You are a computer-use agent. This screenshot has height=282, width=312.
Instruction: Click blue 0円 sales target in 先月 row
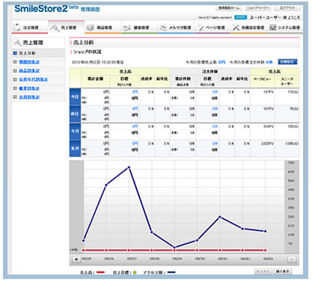pos(135,144)
